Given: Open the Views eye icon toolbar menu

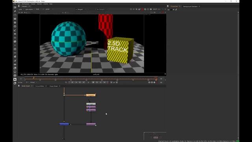Looking at the screenshot, I should click(15, 53).
